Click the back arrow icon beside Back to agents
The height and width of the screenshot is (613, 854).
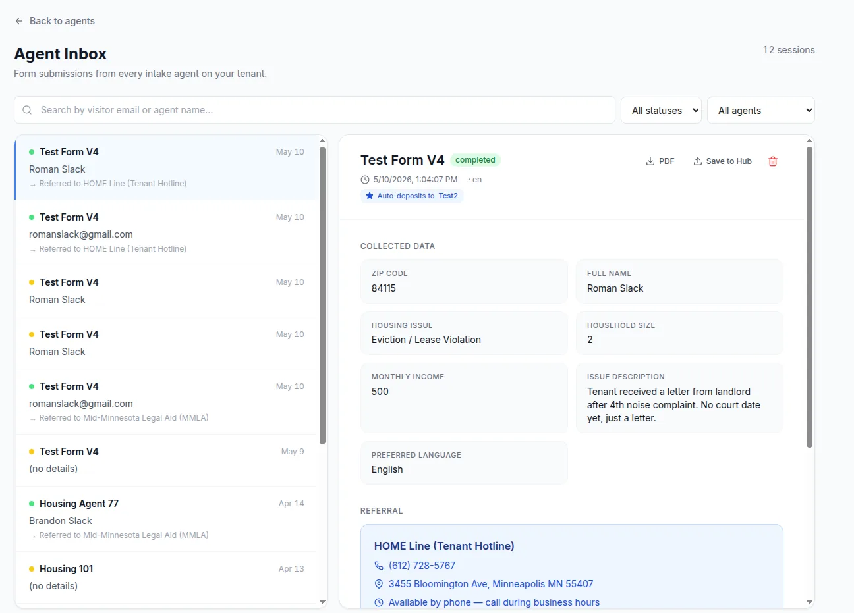coord(19,21)
